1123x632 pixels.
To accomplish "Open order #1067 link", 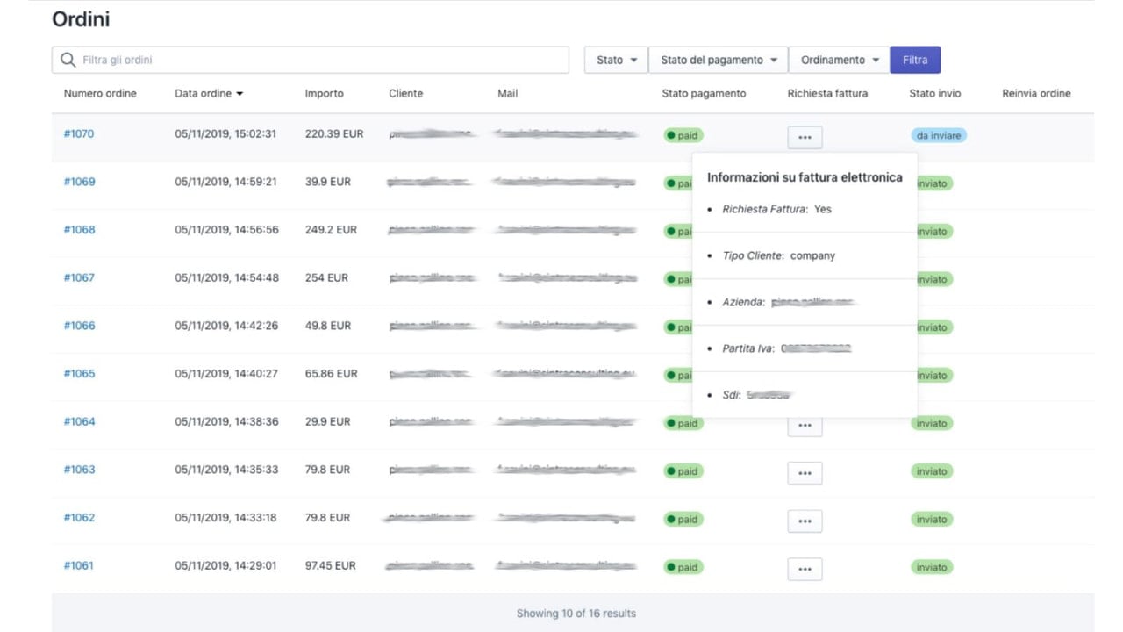I will tap(79, 277).
